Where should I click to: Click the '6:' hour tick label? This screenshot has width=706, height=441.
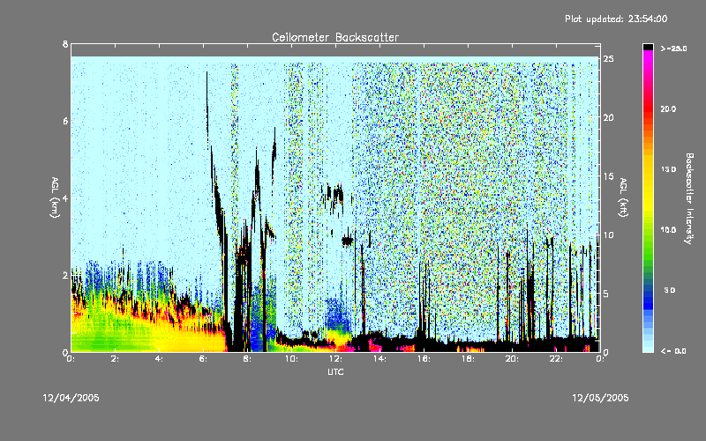tap(204, 359)
